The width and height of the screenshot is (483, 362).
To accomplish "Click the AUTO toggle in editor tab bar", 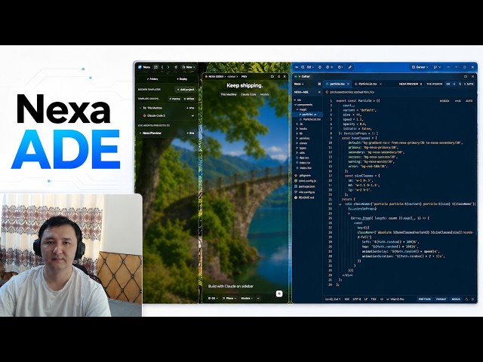I will click(x=469, y=84).
